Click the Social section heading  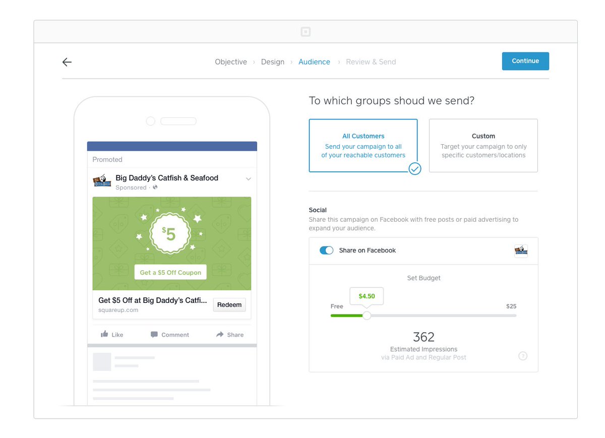pos(318,210)
